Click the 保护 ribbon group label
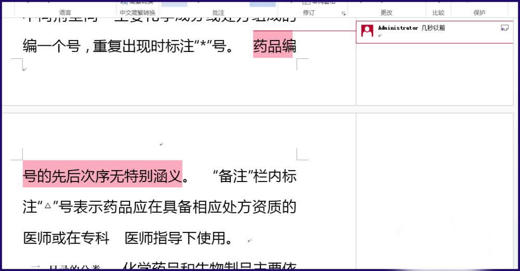Screen dimensions: 520x271 pyautogui.click(x=479, y=12)
